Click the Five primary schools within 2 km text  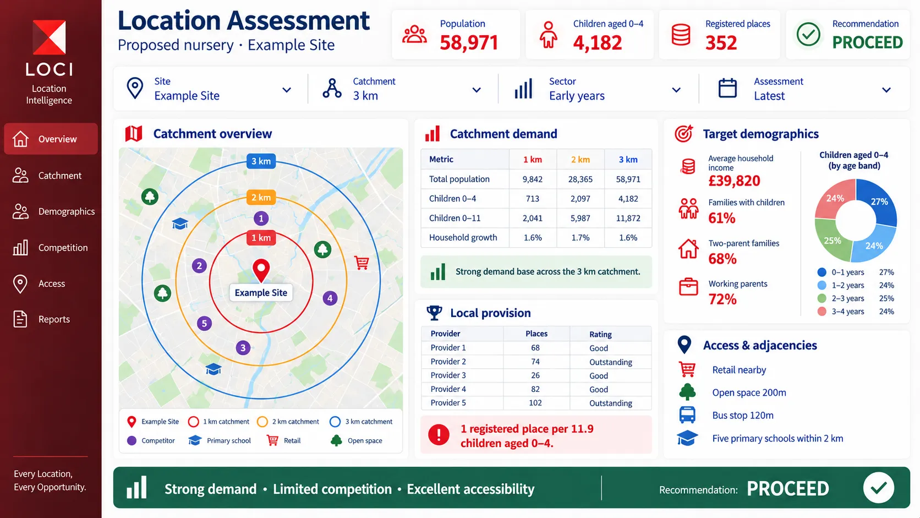pyautogui.click(x=777, y=438)
